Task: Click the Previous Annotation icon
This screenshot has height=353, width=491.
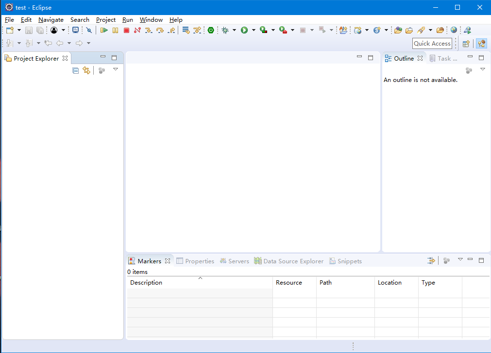Action: [29, 43]
